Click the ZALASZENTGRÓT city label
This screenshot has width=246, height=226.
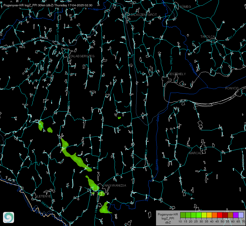(143, 15)
